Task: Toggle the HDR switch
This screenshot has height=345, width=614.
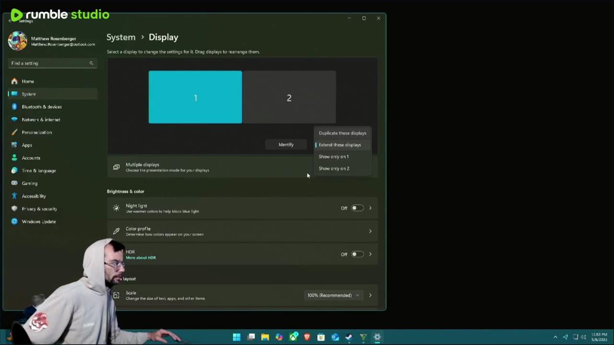Action: point(357,254)
